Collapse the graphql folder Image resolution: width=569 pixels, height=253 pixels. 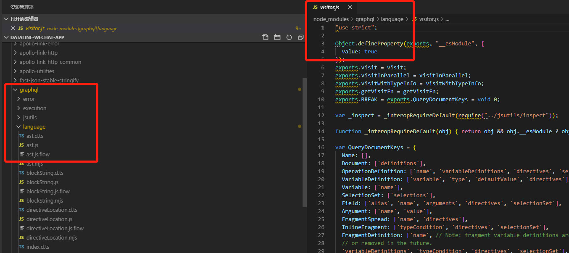click(29, 90)
